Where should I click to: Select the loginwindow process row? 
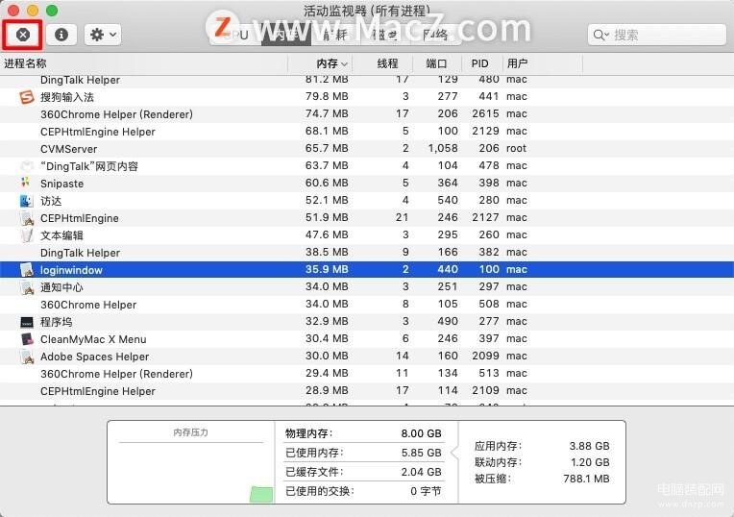[144, 270]
